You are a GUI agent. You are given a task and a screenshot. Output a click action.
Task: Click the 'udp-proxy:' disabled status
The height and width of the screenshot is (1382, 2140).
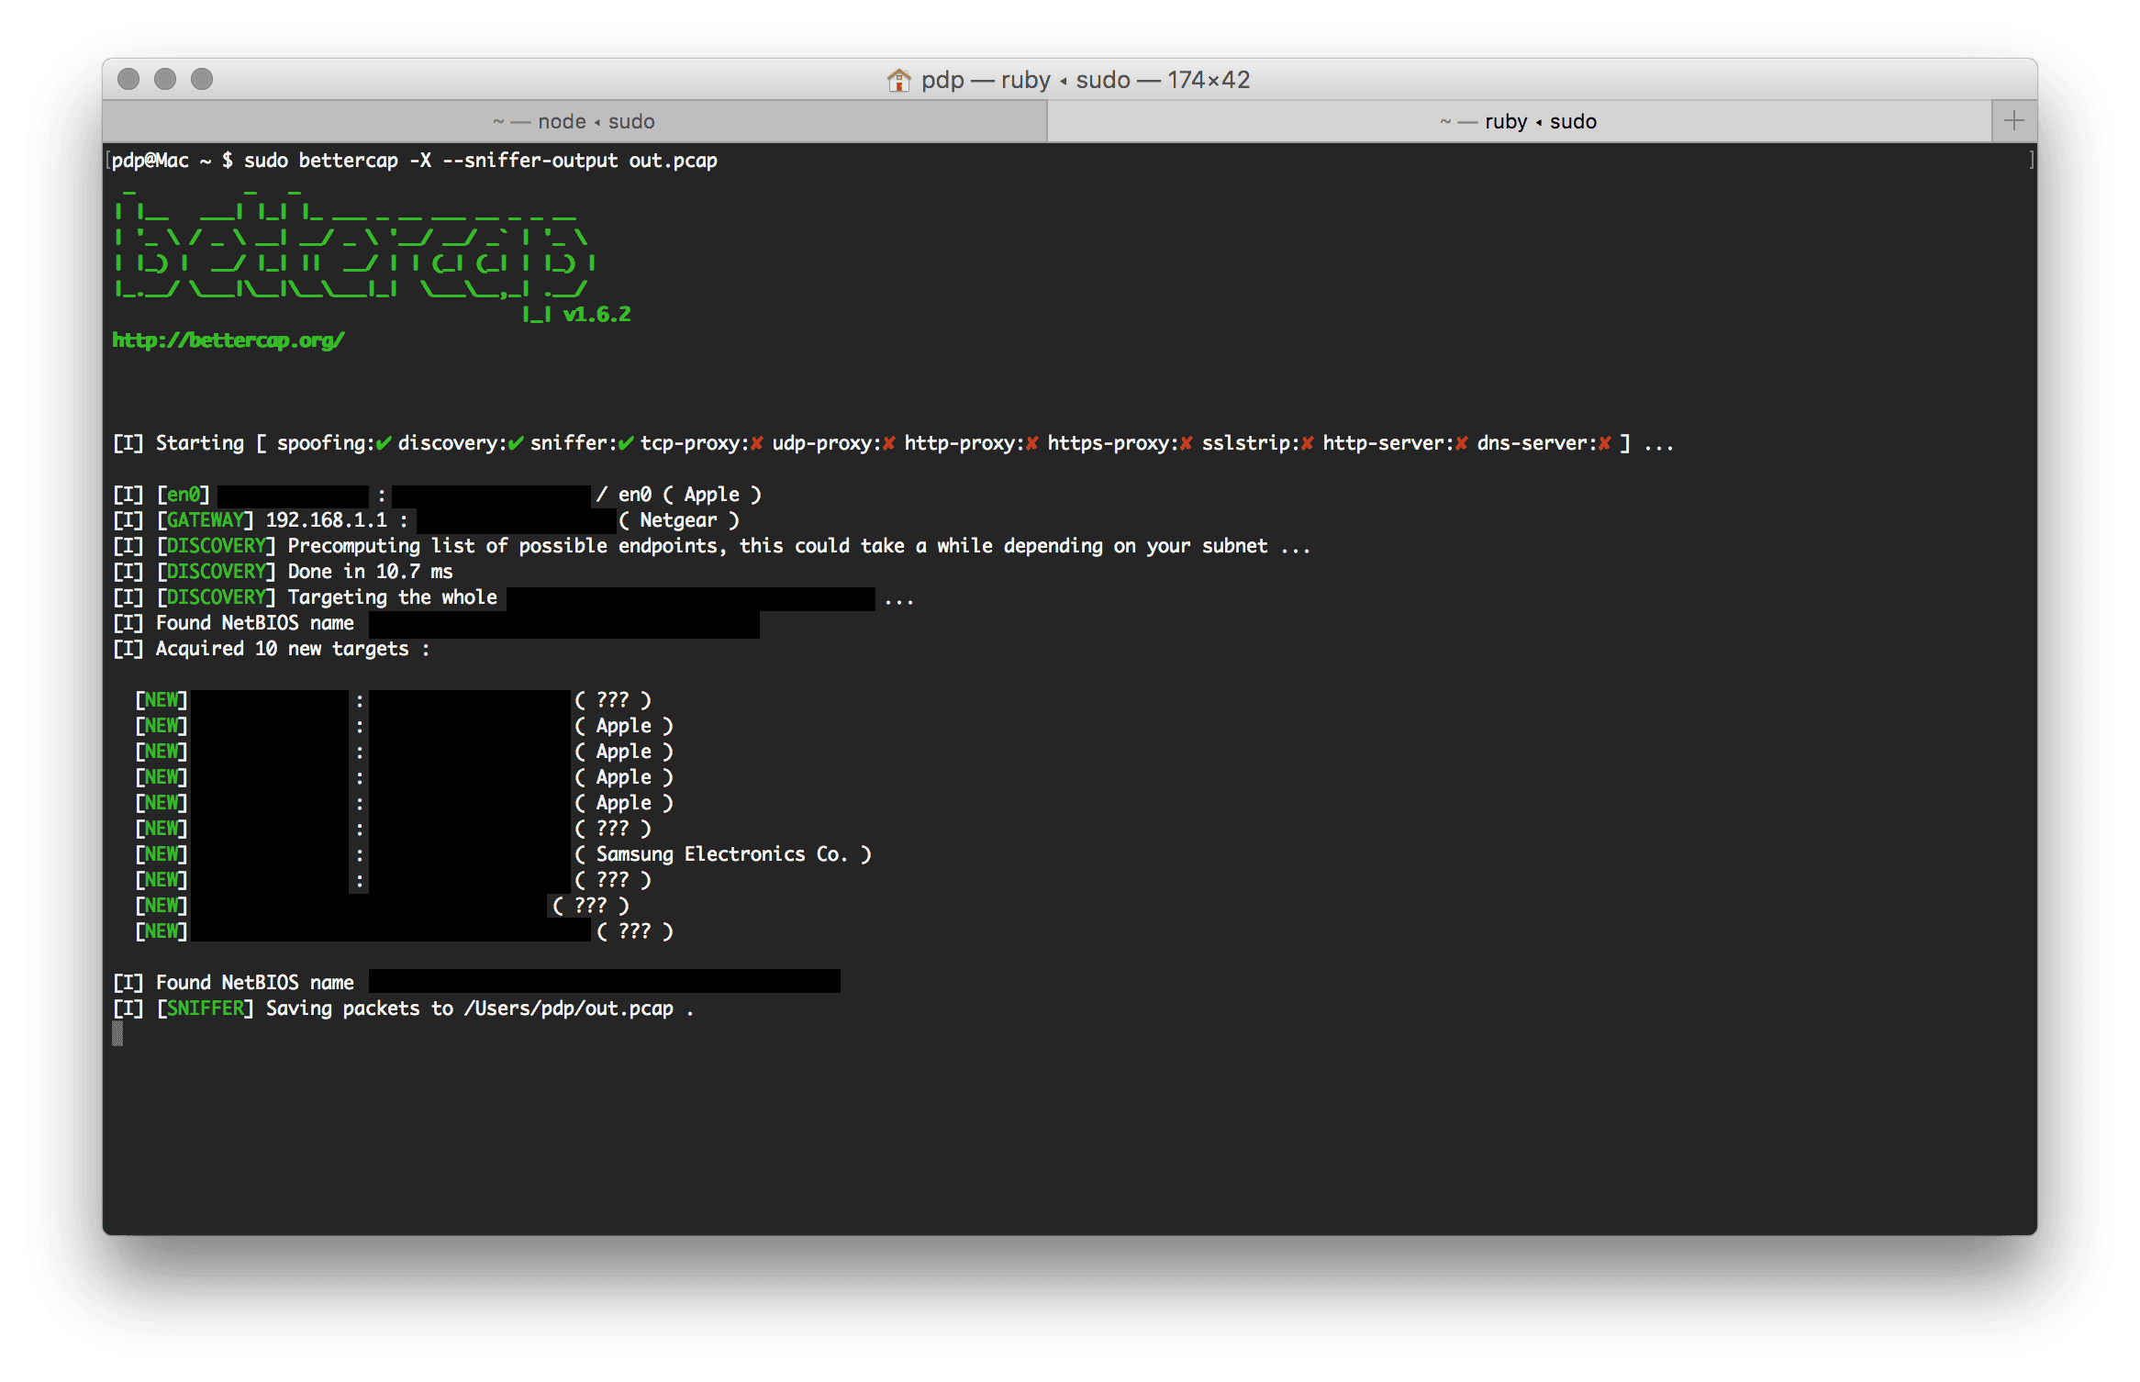(834, 443)
